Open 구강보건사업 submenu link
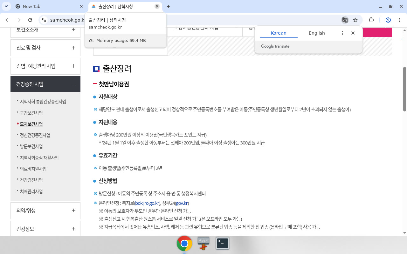This screenshot has height=254, width=407. point(31,113)
